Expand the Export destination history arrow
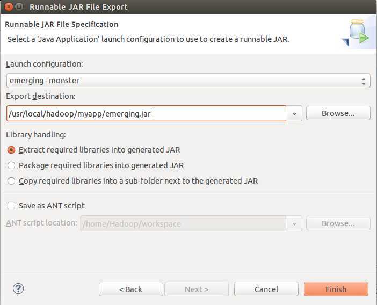Viewport: 377px width, 305px height. 294,114
